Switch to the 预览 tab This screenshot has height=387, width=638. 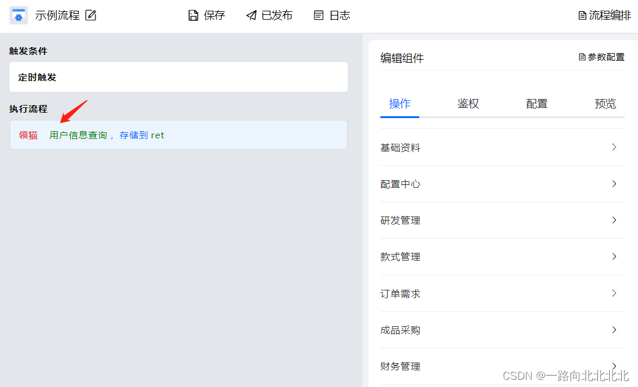coord(605,104)
